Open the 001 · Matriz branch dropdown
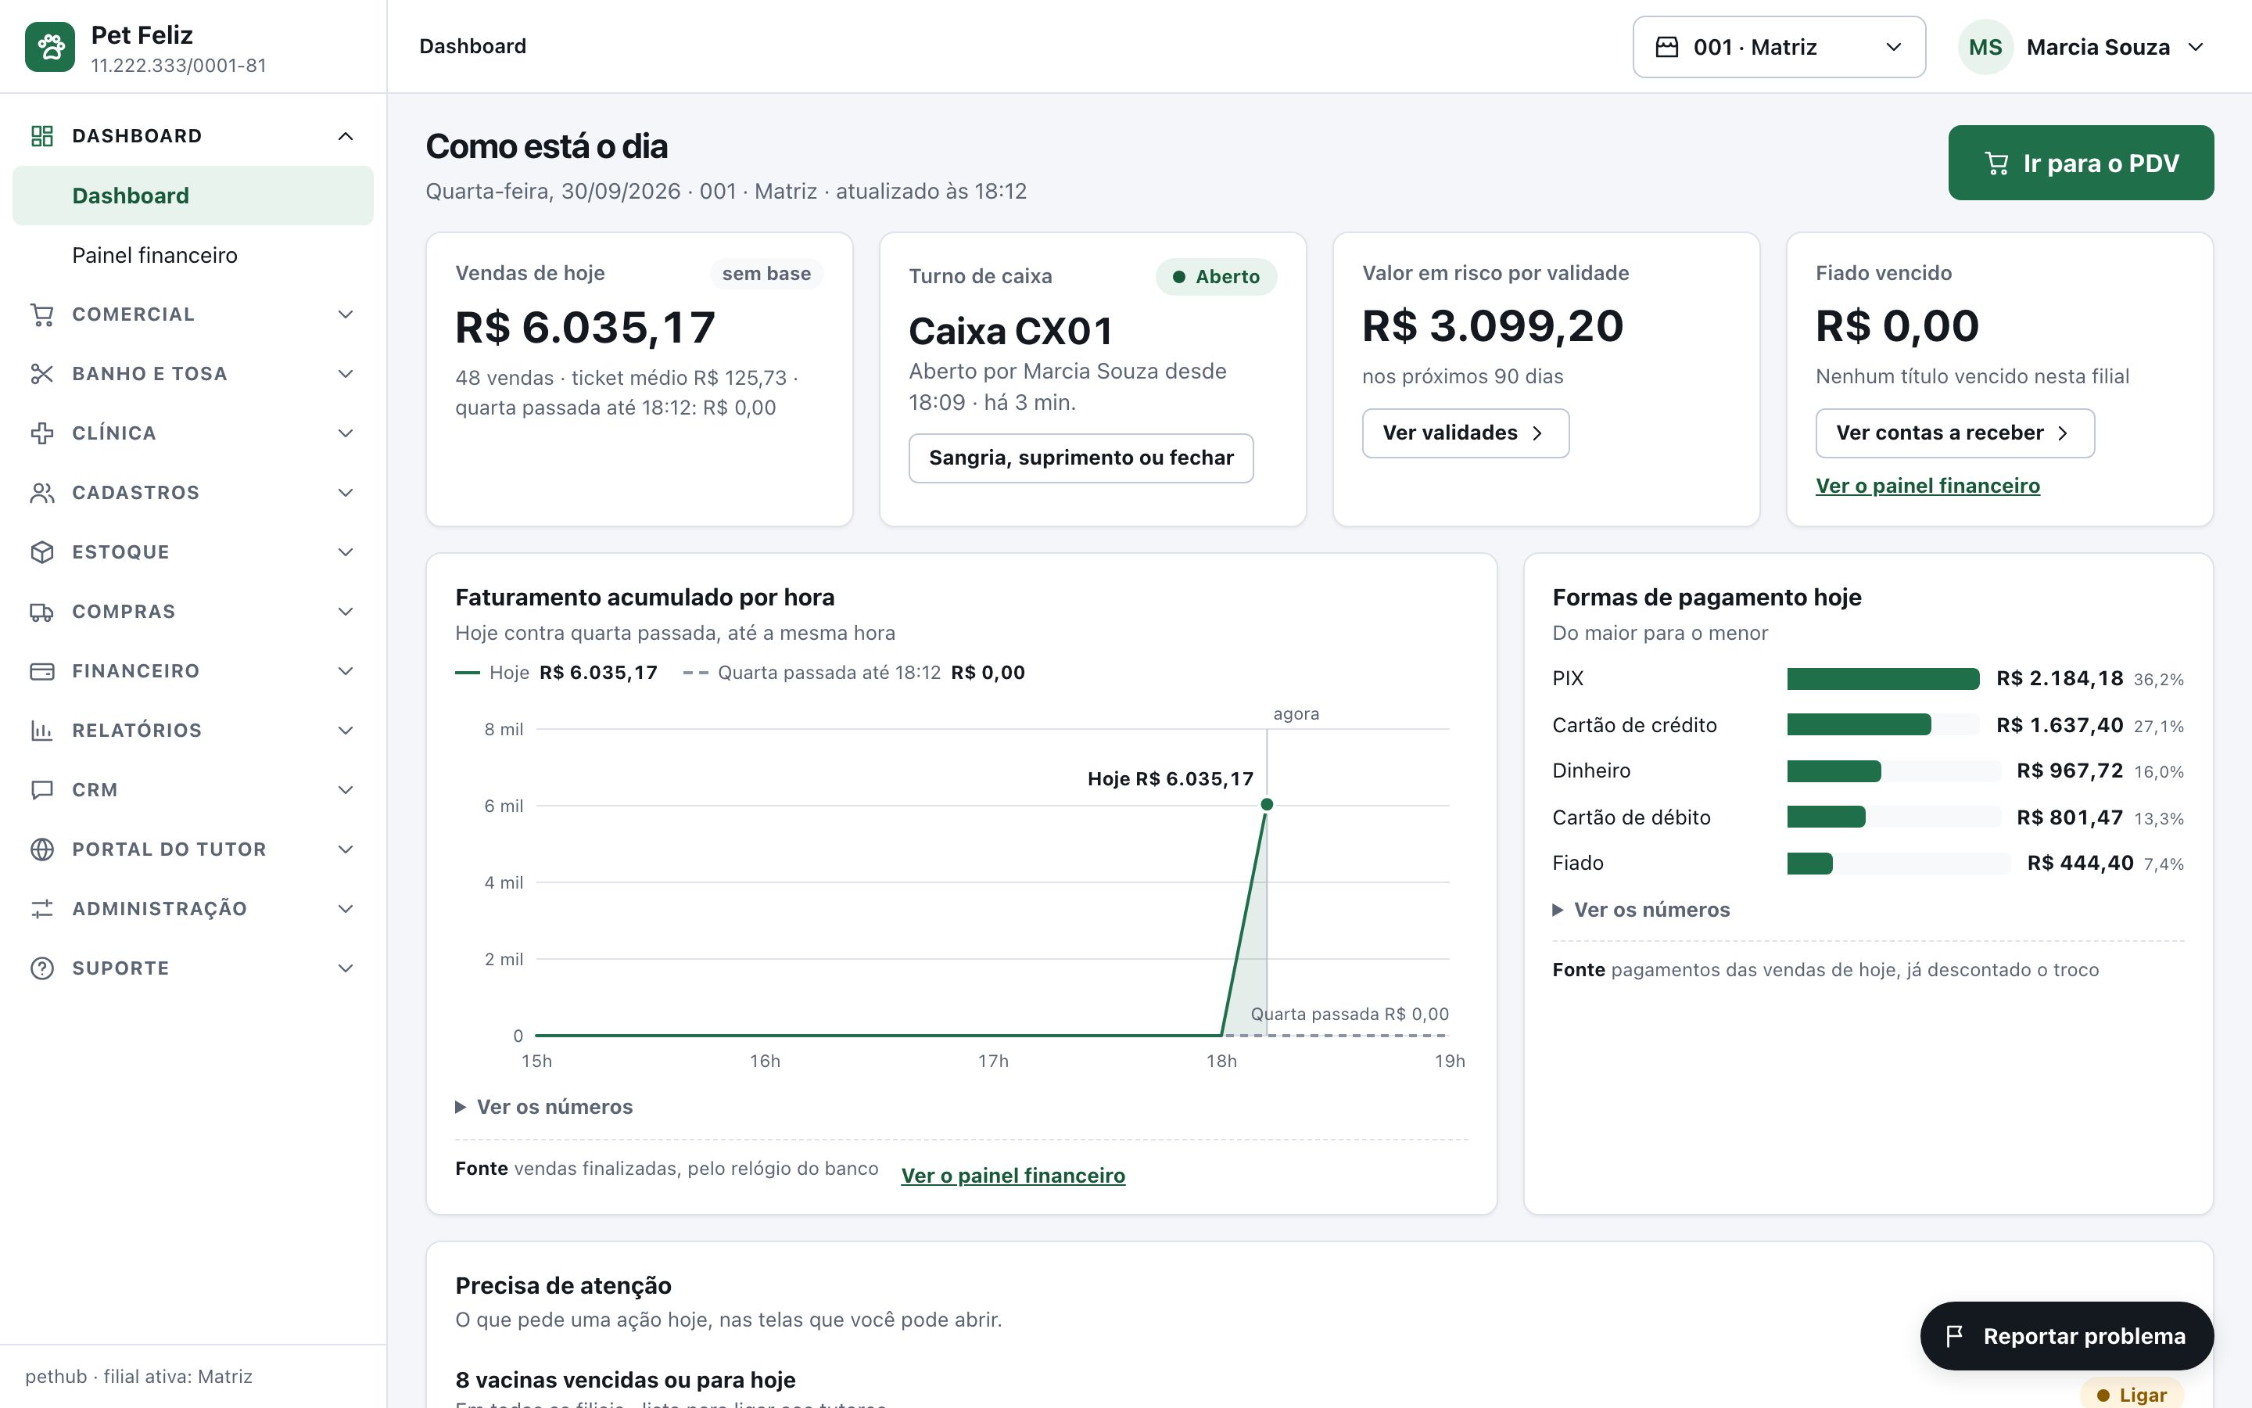The image size is (2252, 1408). tap(1778, 47)
